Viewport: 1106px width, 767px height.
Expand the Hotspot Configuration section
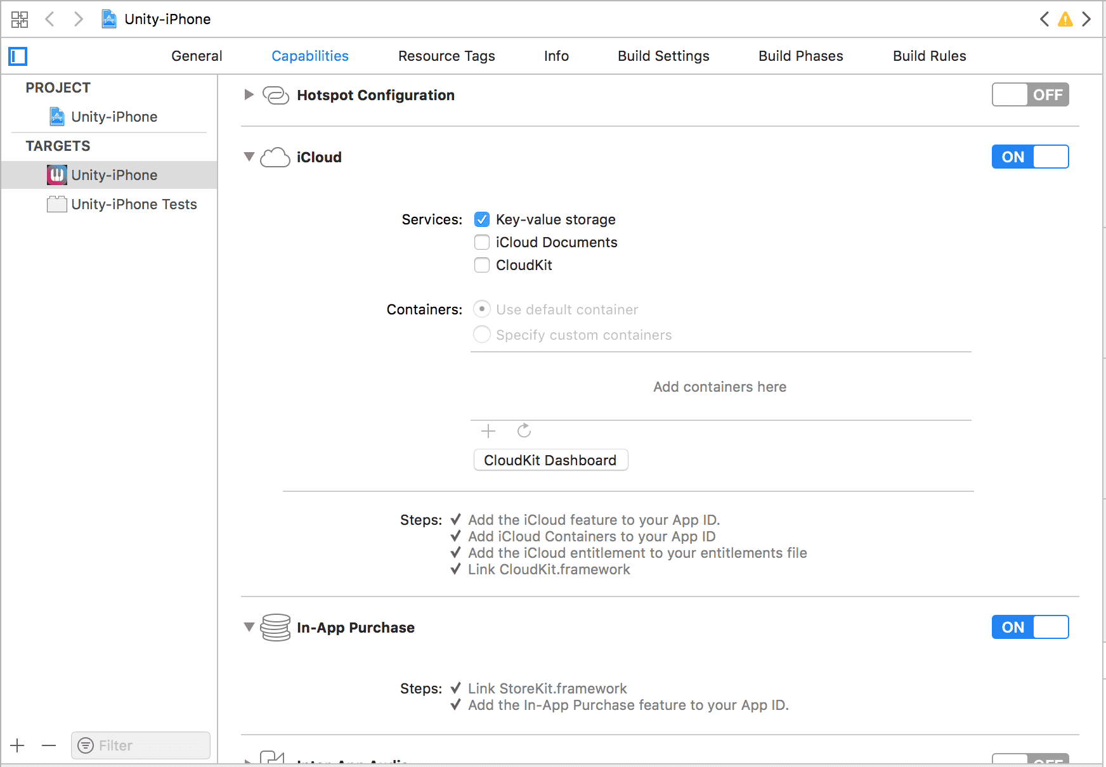tap(249, 95)
